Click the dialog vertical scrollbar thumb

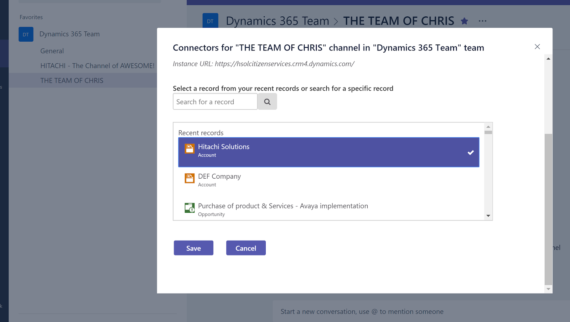549,210
